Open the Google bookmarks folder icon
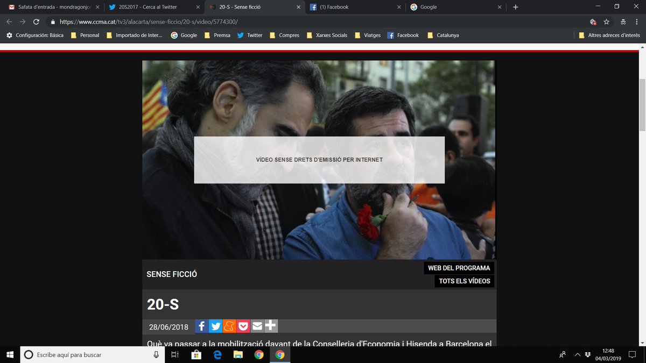The image size is (646, 363). click(174, 35)
